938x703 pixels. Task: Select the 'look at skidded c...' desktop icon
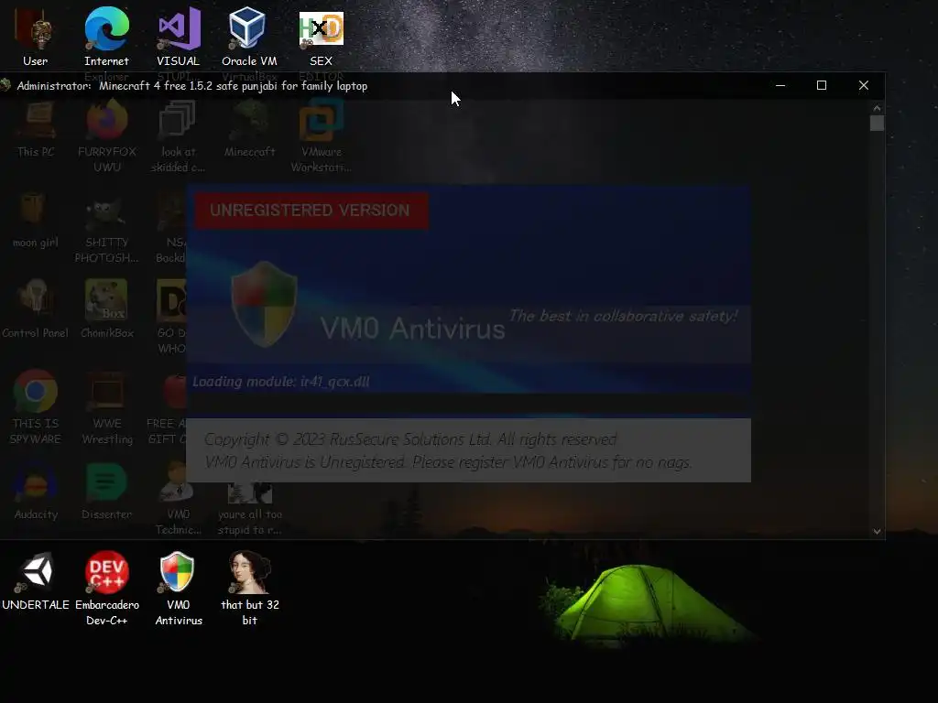tap(179, 136)
